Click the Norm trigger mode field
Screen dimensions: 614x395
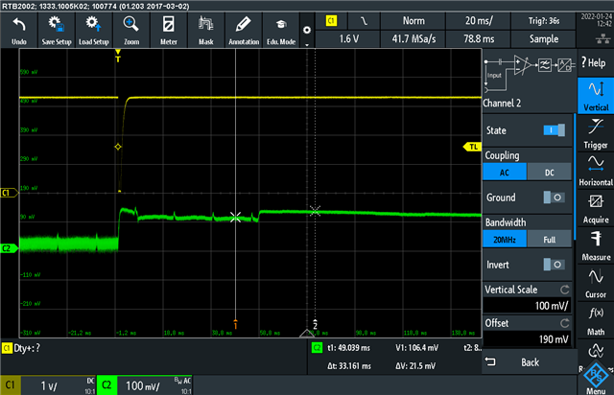click(413, 21)
